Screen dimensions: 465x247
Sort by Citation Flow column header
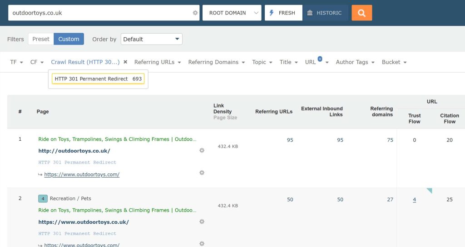[450, 119]
